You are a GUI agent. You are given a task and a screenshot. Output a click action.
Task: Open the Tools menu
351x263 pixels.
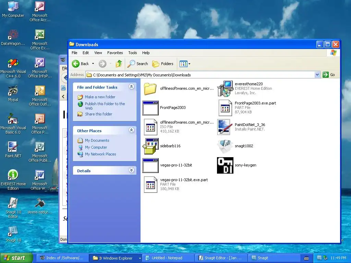[x=133, y=53]
